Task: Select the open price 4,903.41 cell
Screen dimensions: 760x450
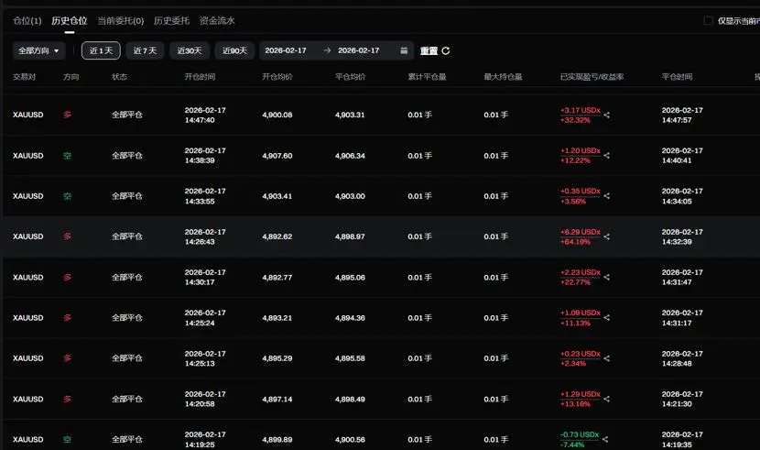Action: [x=277, y=196]
